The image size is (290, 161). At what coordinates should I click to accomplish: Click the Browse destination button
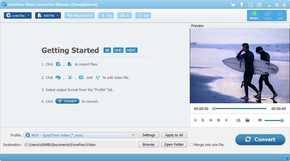click(148, 145)
